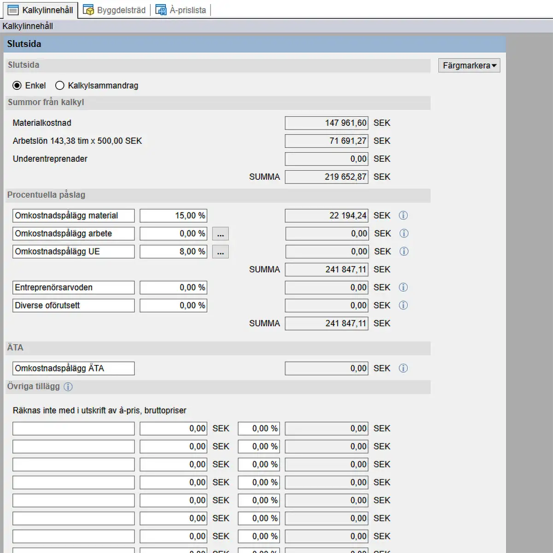Viewport: 553px width, 553px height.
Task: Click Omkostnadspålägg material percentage field
Action: (173, 216)
